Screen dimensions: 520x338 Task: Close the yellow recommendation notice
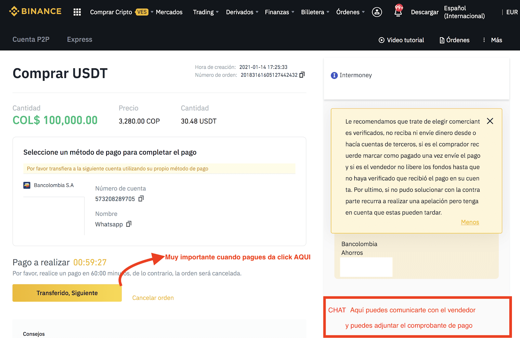[490, 121]
